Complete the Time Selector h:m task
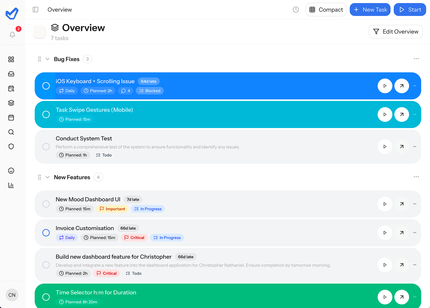The image size is (430, 308). (x=46, y=297)
